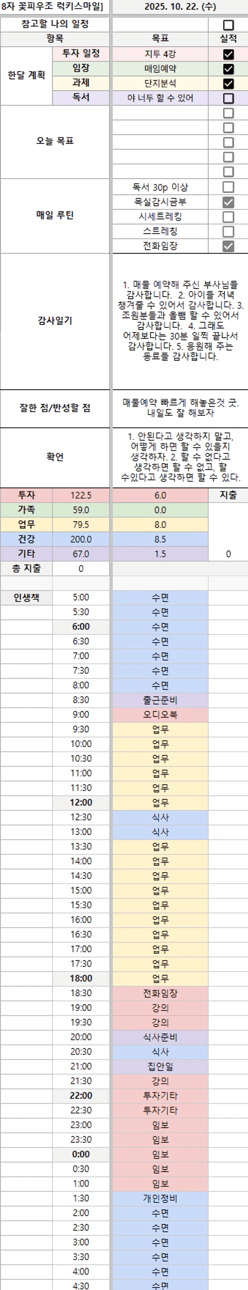Select the 8:30 출근준비 schedule cell
This screenshot has width=248, height=1290.
point(160,700)
